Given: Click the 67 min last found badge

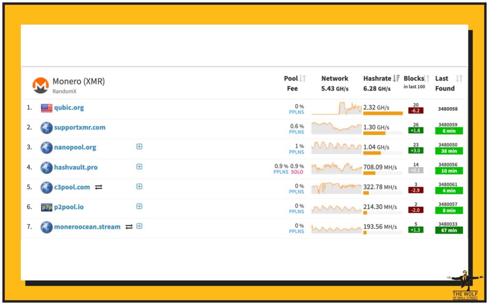Looking at the screenshot, I should (x=449, y=230).
